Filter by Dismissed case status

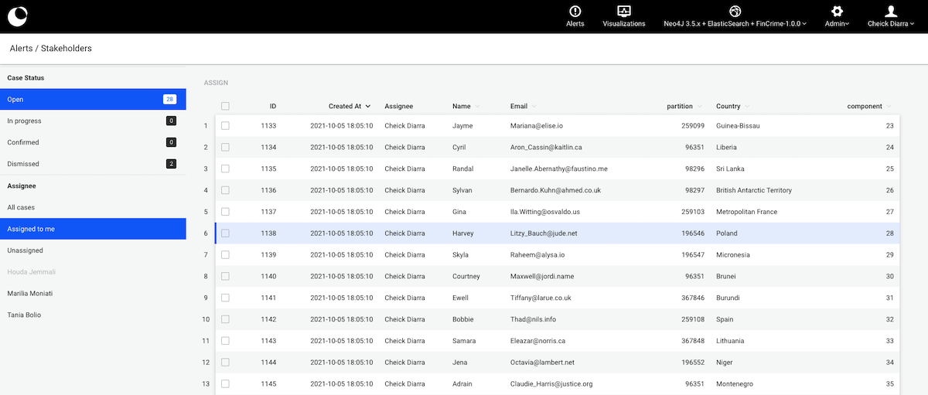click(x=23, y=164)
